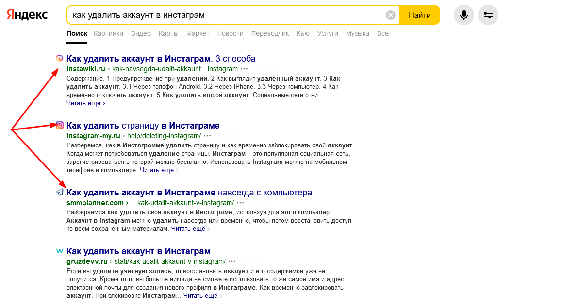
Task: Click the Найти search button
Action: point(419,15)
